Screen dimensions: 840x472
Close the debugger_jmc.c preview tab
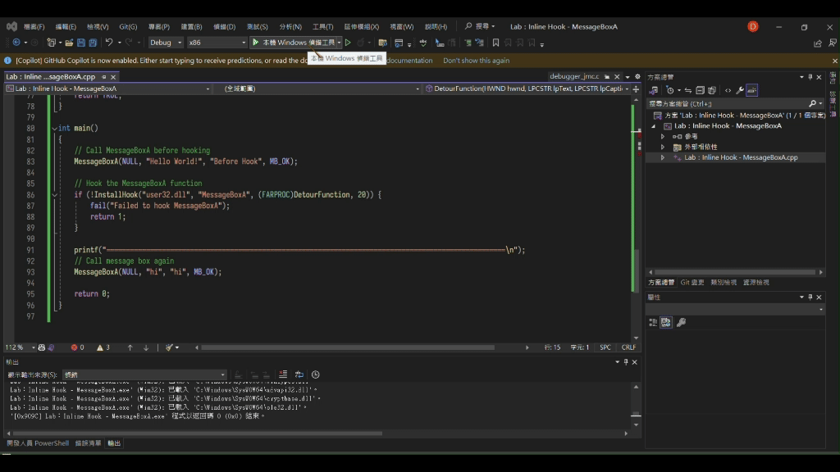click(x=617, y=77)
